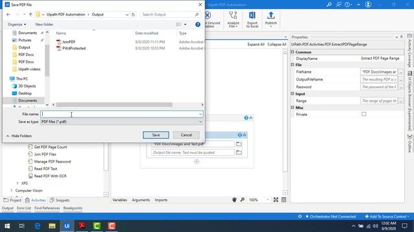The width and height of the screenshot is (414, 232).
Task: Open the Save as type dropdown
Action: (201, 122)
